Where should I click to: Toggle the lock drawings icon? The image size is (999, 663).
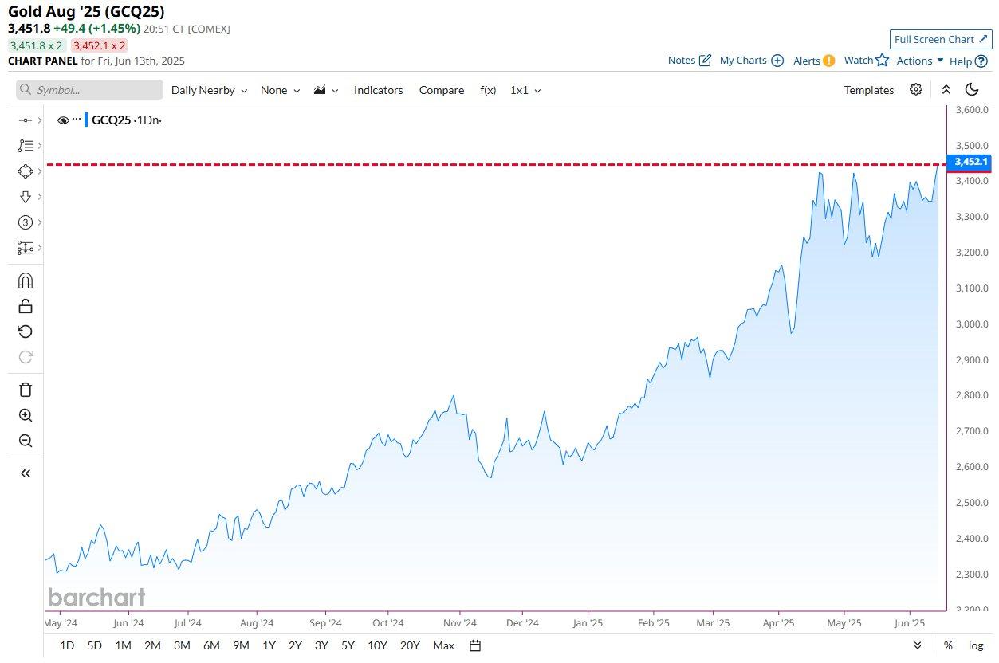[26, 306]
